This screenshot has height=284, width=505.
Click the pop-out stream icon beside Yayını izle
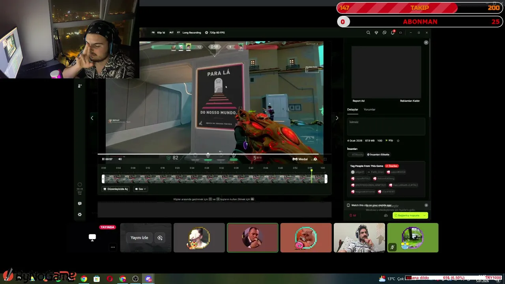[160, 238]
